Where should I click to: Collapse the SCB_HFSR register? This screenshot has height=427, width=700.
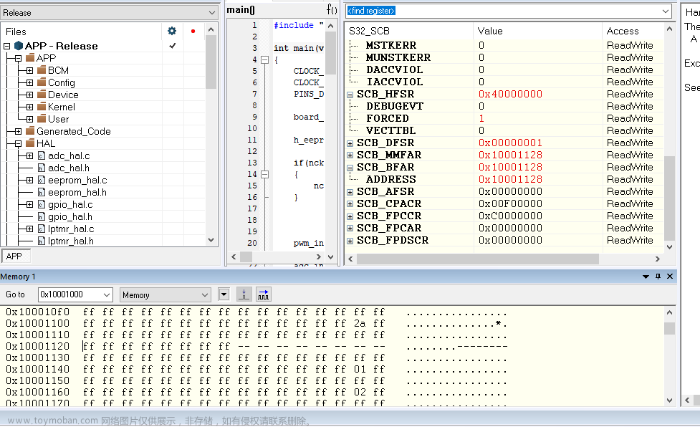[x=350, y=95]
